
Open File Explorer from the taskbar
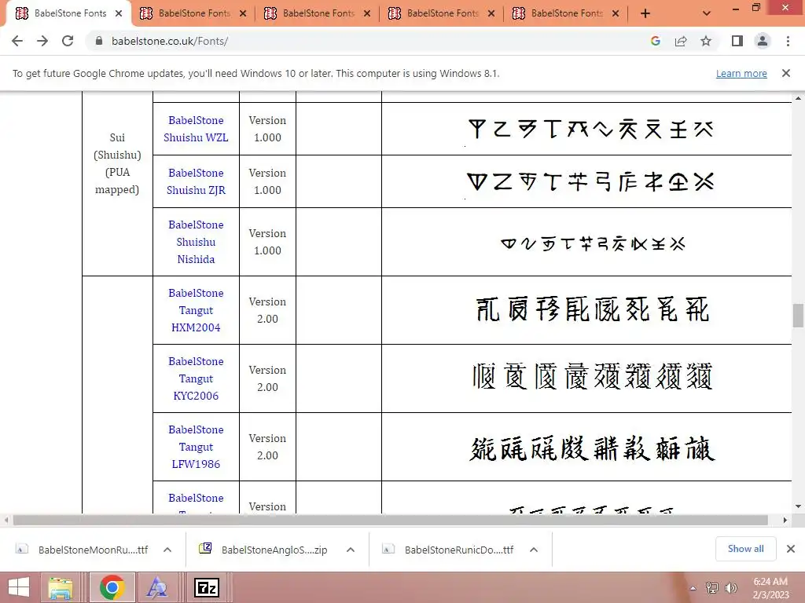(x=61, y=587)
